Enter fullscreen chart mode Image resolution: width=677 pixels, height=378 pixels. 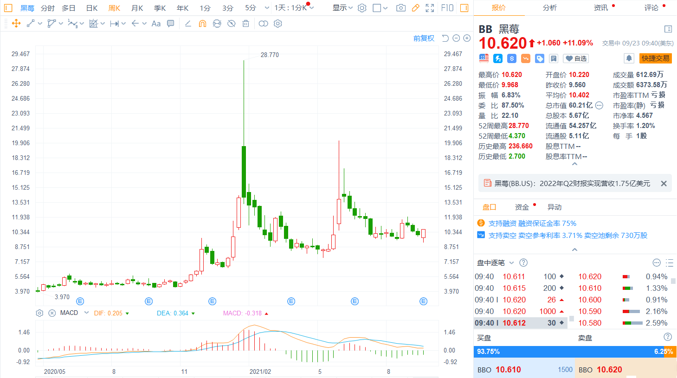pos(430,8)
